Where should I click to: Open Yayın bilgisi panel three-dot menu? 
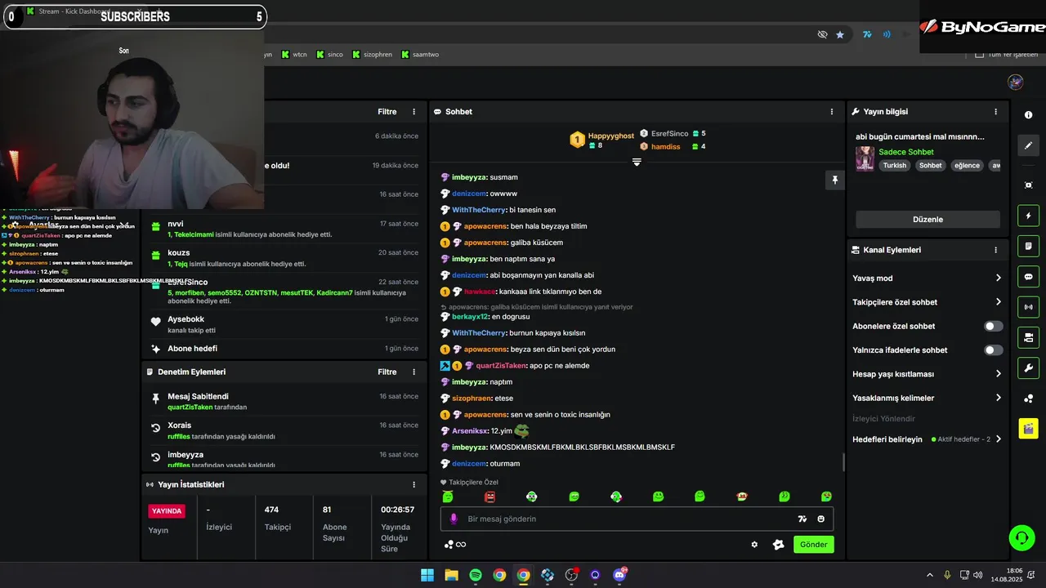995,112
